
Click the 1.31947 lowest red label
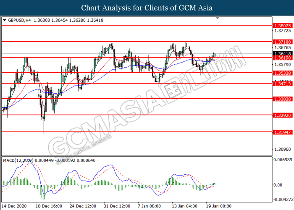[283, 132]
